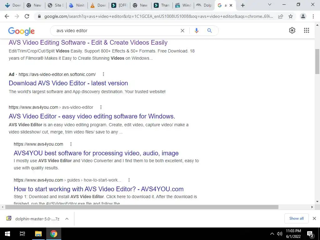Open Task View on taskbar

click(22, 234)
